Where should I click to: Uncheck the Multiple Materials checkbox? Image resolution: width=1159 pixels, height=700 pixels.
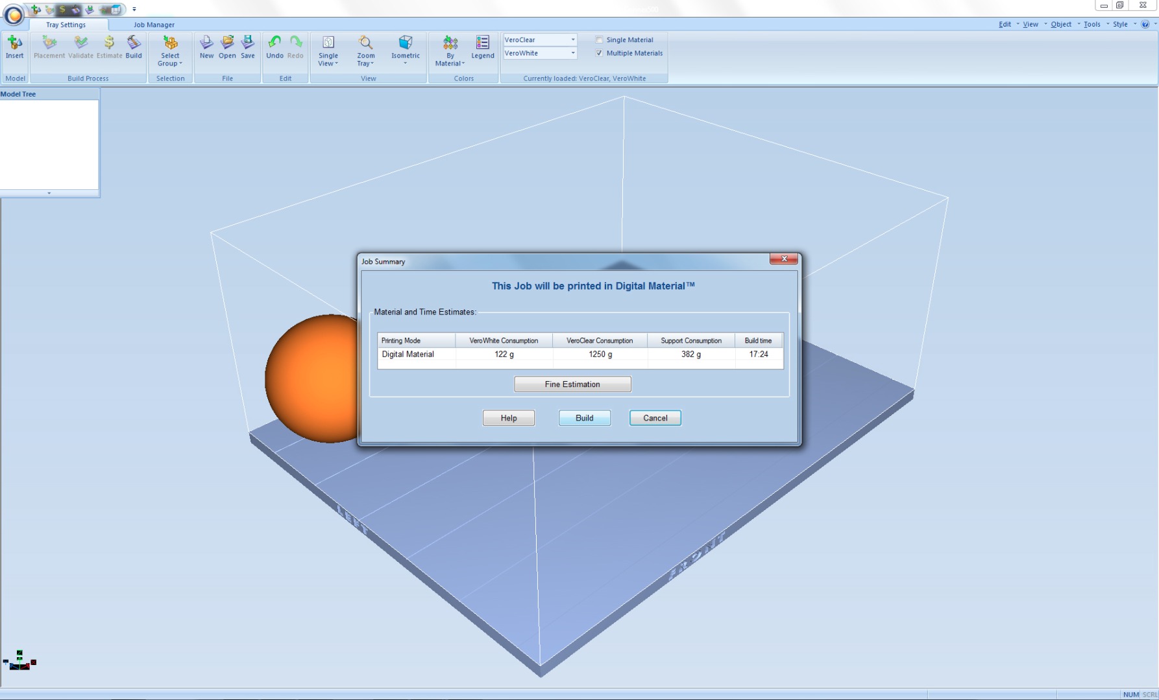pos(599,53)
